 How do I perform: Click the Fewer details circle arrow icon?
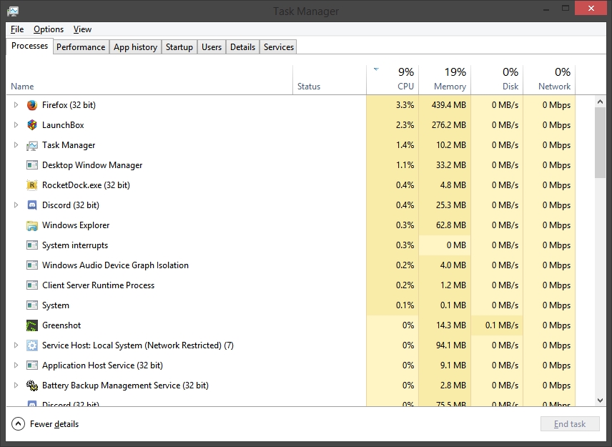[19, 424]
